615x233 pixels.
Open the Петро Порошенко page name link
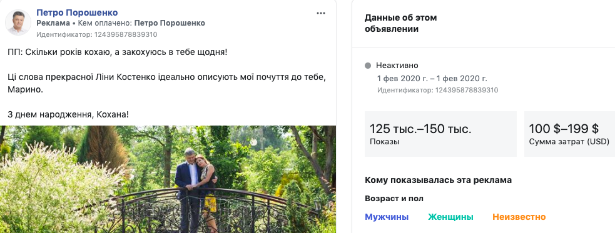click(x=77, y=13)
